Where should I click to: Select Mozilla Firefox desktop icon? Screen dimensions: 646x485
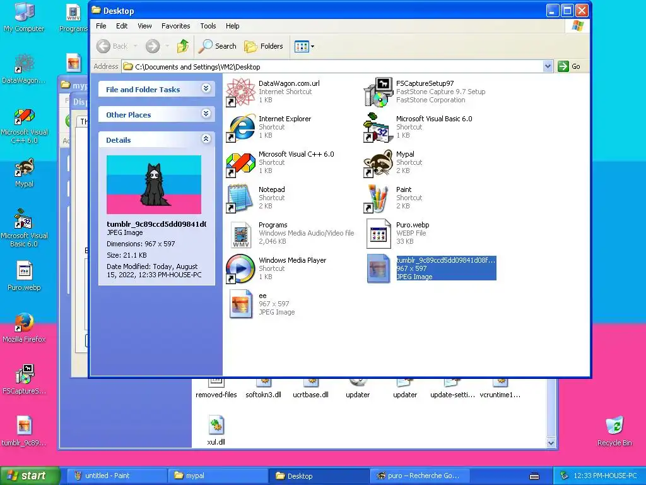(24, 328)
